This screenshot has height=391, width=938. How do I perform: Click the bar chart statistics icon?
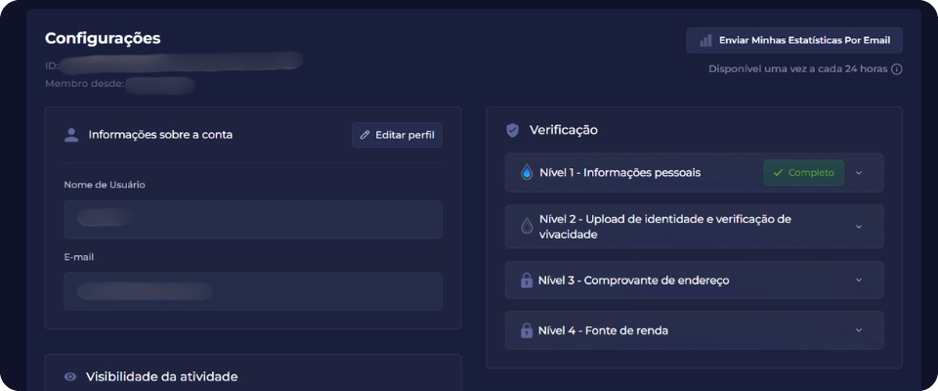click(x=705, y=41)
